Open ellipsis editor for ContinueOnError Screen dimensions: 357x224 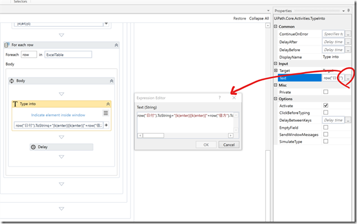tap(348, 34)
